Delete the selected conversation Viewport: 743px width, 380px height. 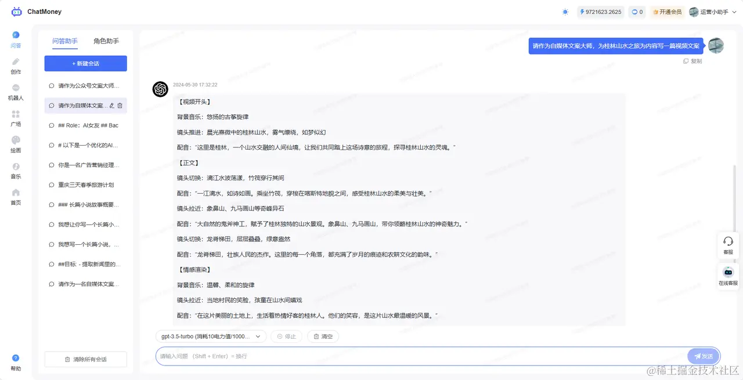(120, 106)
